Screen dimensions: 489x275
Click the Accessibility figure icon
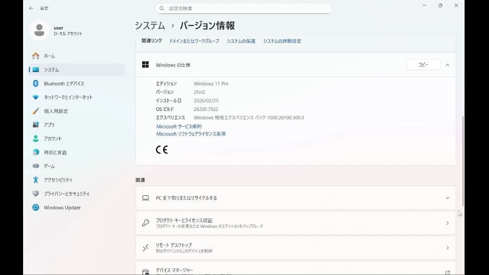[36, 180]
